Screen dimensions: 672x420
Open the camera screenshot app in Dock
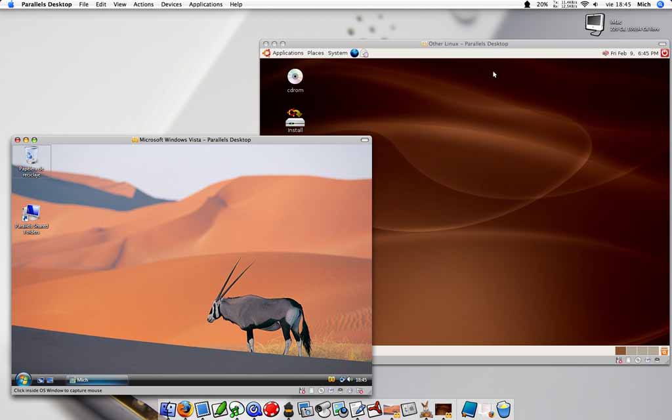click(306, 409)
